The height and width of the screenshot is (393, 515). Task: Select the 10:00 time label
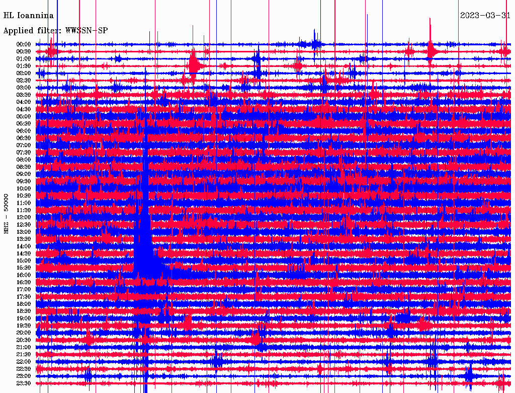(x=24, y=188)
